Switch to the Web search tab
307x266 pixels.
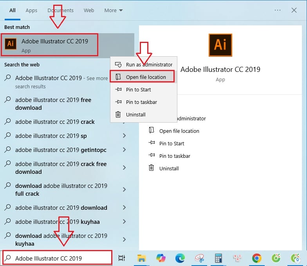coord(89,10)
